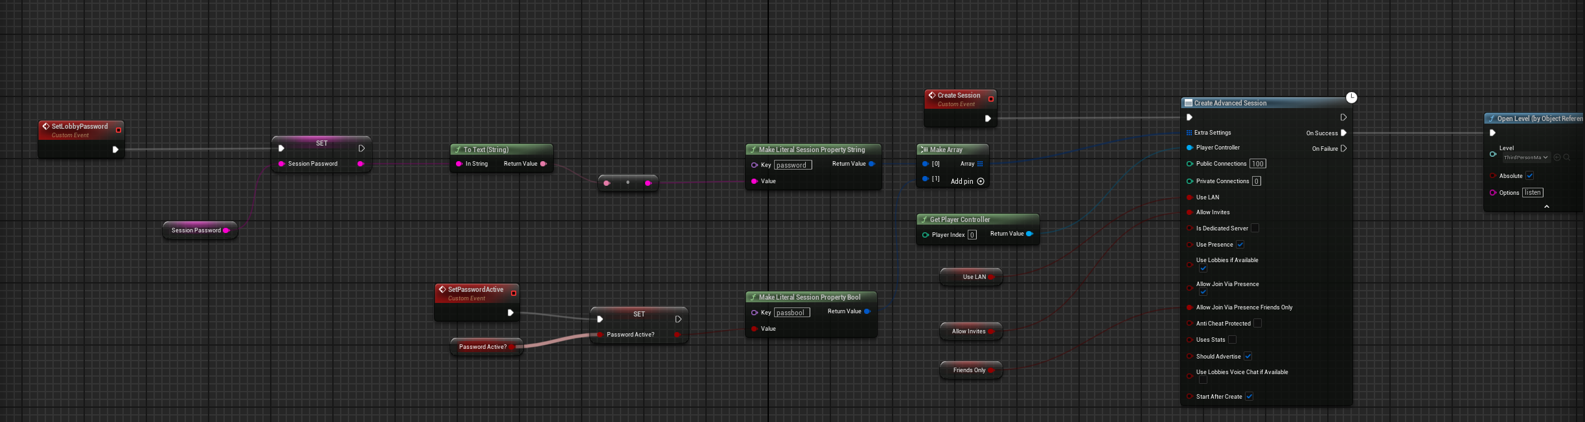Click the Extra Settings array input pin
Image resolution: width=1585 pixels, height=422 pixels.
click(1189, 133)
